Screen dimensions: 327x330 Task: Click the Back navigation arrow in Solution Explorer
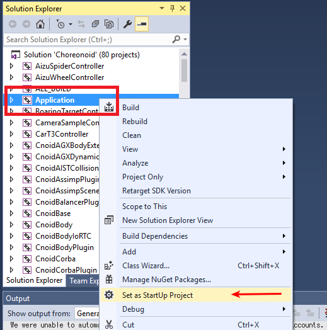(13, 24)
